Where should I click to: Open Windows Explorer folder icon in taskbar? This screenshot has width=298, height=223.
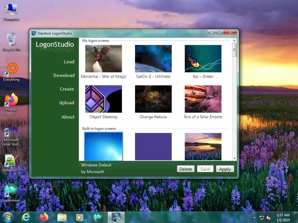pyautogui.click(x=62, y=217)
